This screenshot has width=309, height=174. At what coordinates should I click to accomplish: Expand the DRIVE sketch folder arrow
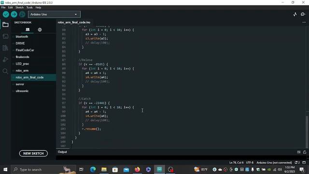click(13, 43)
